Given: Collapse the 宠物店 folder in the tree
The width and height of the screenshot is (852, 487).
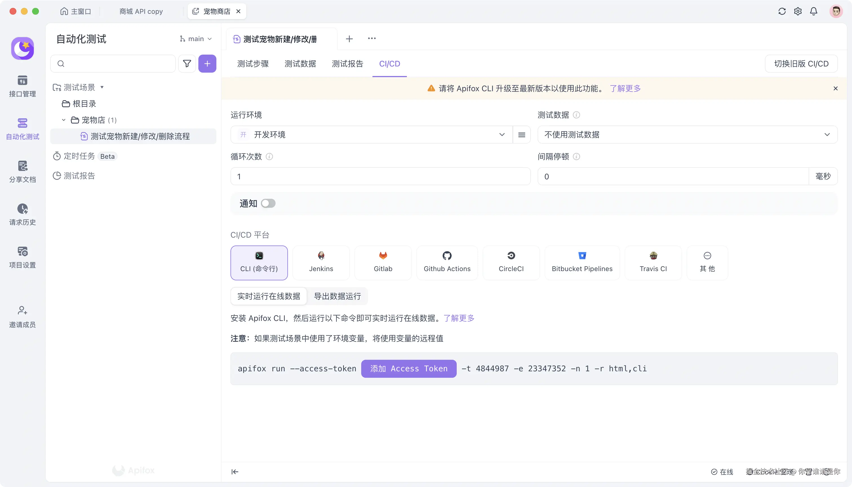Looking at the screenshot, I should pos(63,120).
